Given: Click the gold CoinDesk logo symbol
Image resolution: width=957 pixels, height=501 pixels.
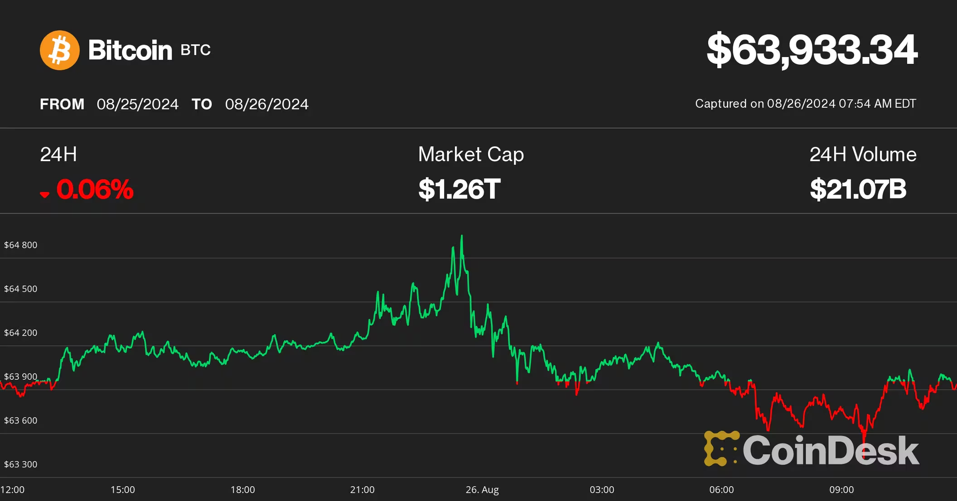Looking at the screenshot, I should (x=721, y=448).
